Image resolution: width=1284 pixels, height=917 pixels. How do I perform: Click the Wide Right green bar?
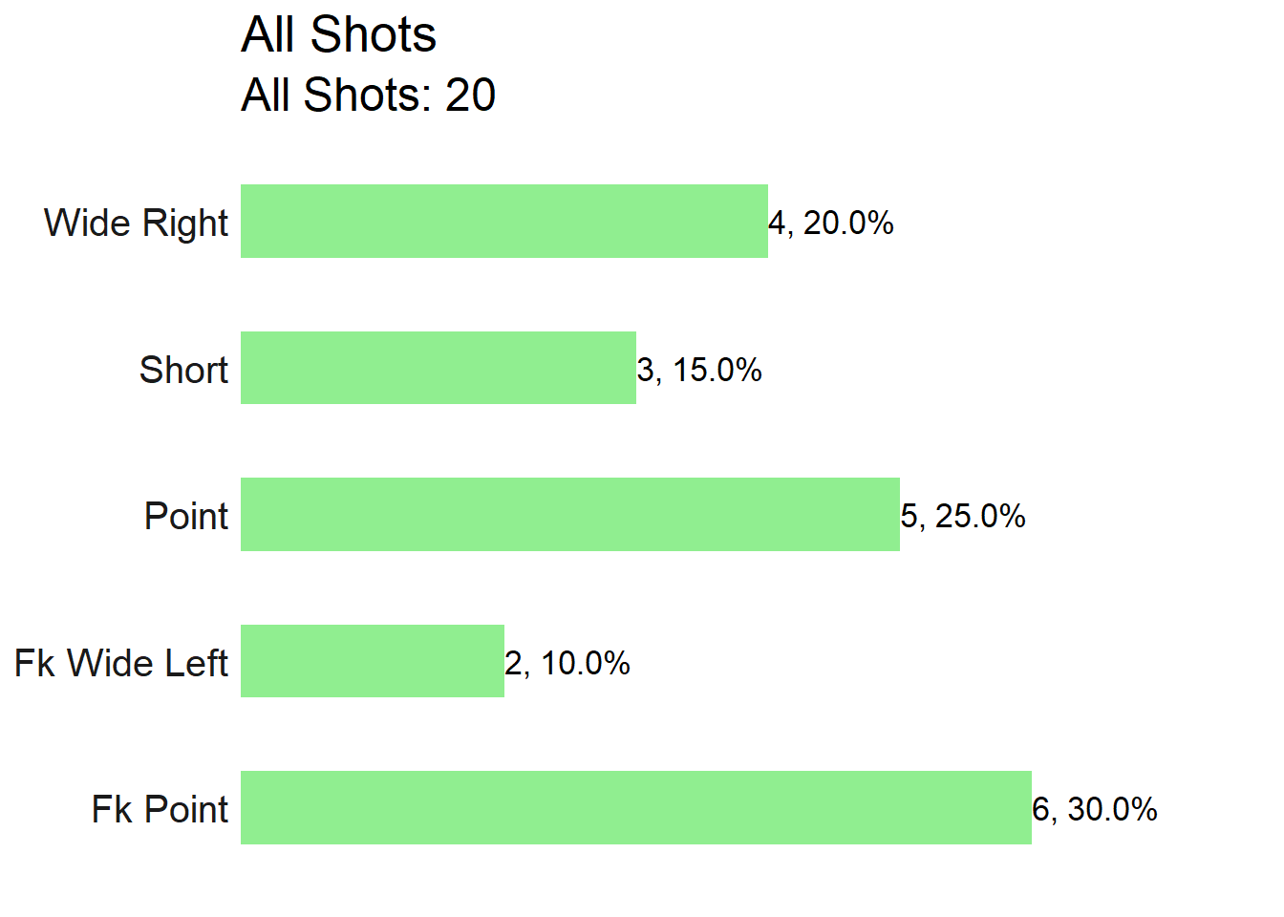(x=504, y=222)
